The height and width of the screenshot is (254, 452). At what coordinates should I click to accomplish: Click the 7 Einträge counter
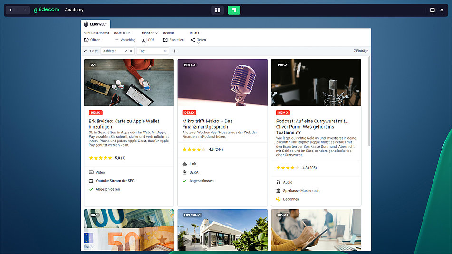coord(361,51)
